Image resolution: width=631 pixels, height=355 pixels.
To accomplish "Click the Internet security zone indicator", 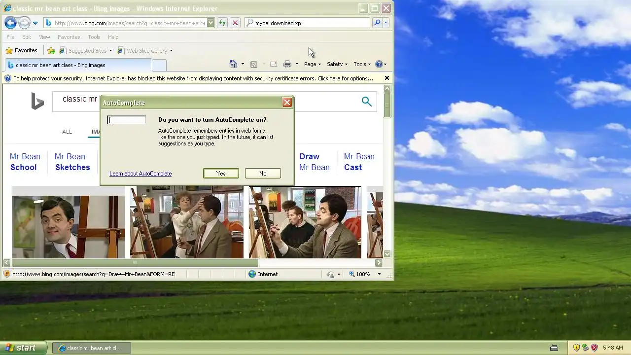I will (x=263, y=274).
